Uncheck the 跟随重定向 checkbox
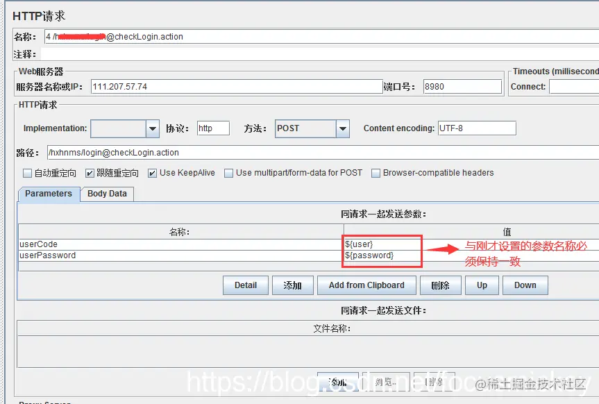 tap(90, 173)
